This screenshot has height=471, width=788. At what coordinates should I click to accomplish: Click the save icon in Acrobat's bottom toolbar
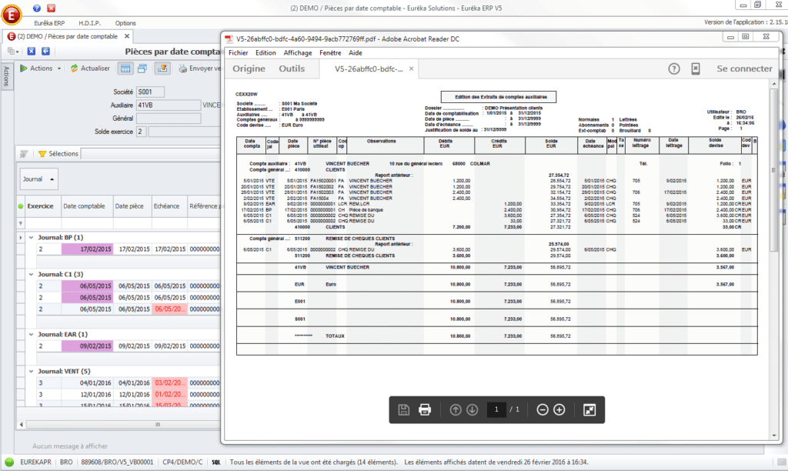coord(403,409)
